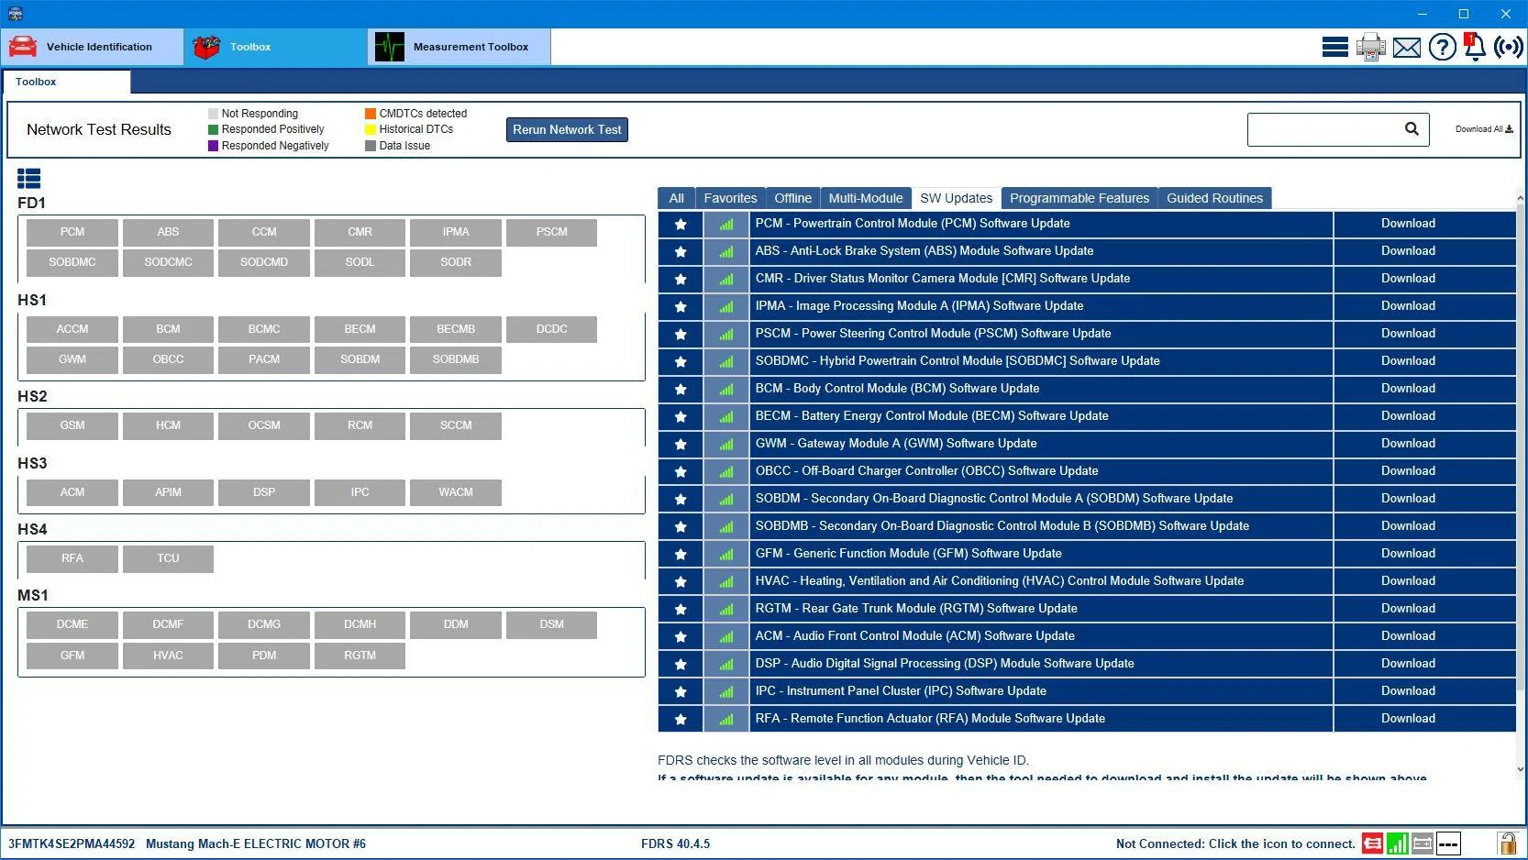
Task: Click the HVAC module in MS1 network
Action: point(168,656)
